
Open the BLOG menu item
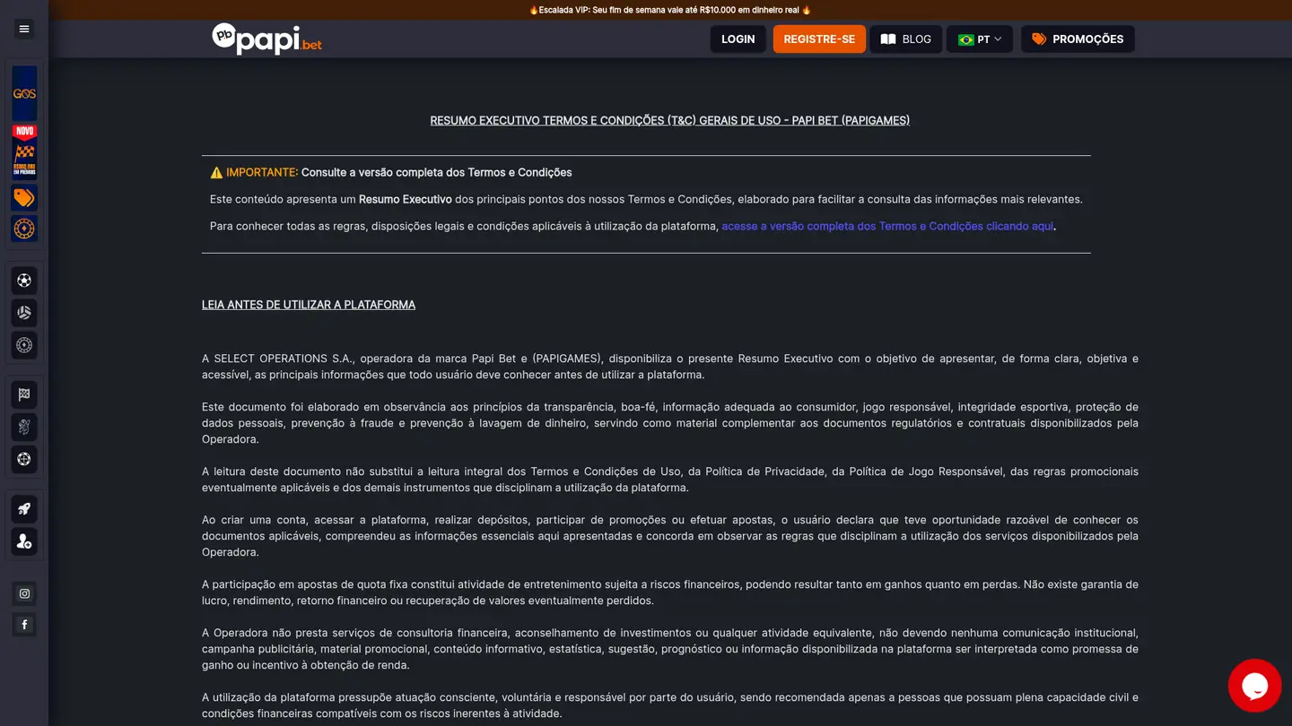coord(906,39)
